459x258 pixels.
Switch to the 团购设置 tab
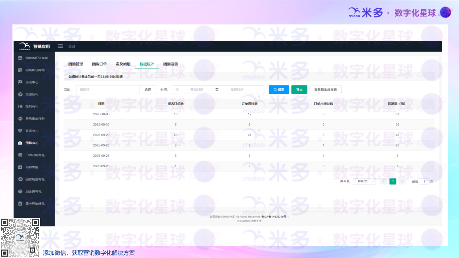[x=170, y=64]
